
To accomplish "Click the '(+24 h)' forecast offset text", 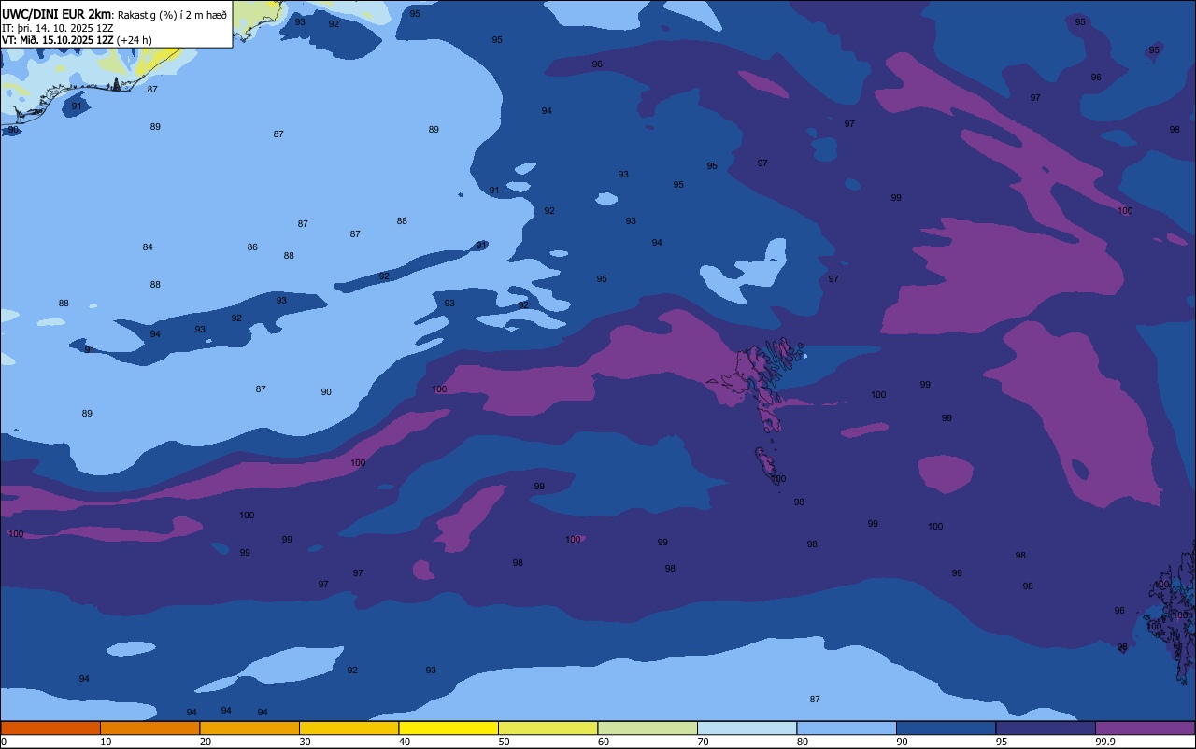I will pos(134,40).
